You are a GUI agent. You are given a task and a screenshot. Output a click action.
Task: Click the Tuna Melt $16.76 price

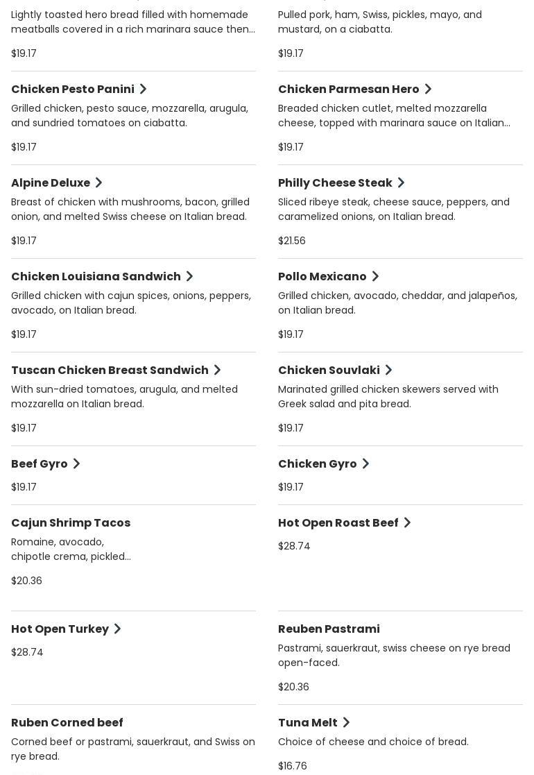[x=293, y=766]
